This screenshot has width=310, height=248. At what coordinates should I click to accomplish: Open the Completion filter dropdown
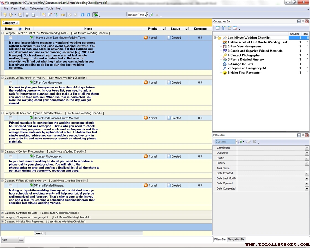(x=307, y=148)
